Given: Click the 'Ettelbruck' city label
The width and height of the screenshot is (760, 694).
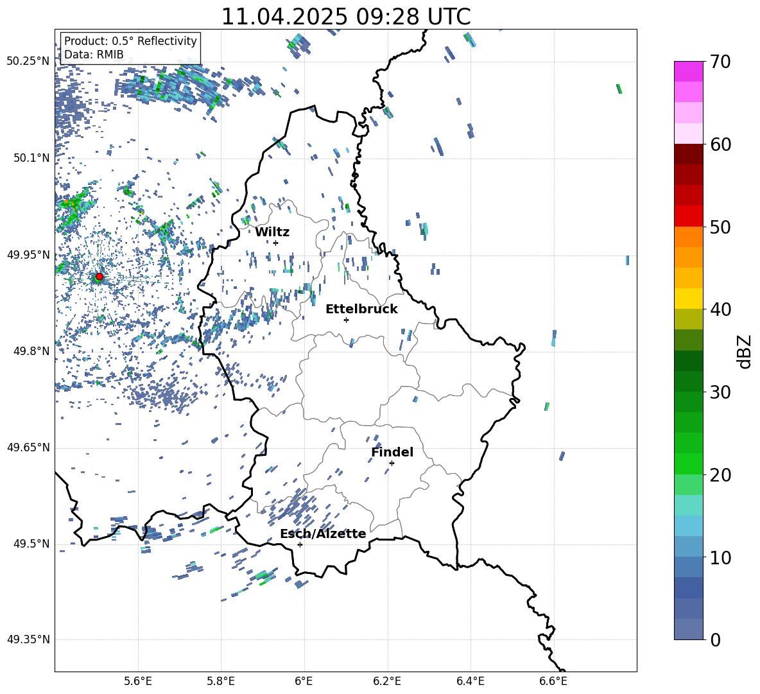Looking at the screenshot, I should tap(361, 309).
